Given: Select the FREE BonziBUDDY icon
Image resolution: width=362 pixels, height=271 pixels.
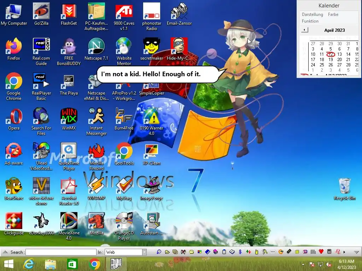Looking at the screenshot, I should (69, 52).
